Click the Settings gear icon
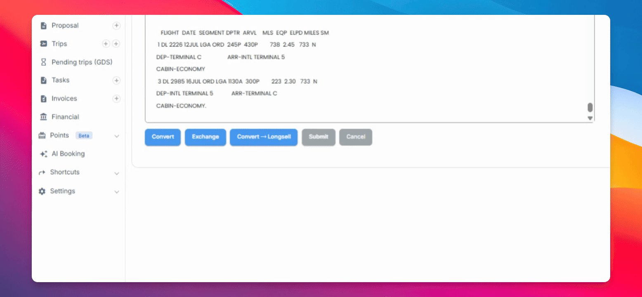Screen dimensions: 642x297 (x=42, y=191)
